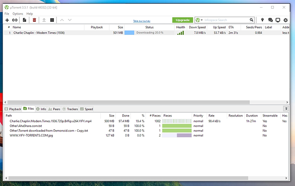Sort files by Priority column header
Screen dimensions: 295x186
pyautogui.click(x=198, y=116)
